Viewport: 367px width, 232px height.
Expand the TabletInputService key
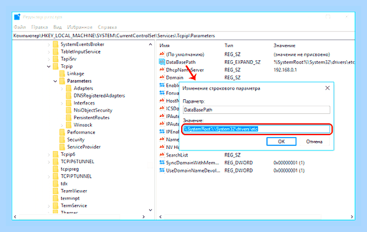click(x=49, y=52)
